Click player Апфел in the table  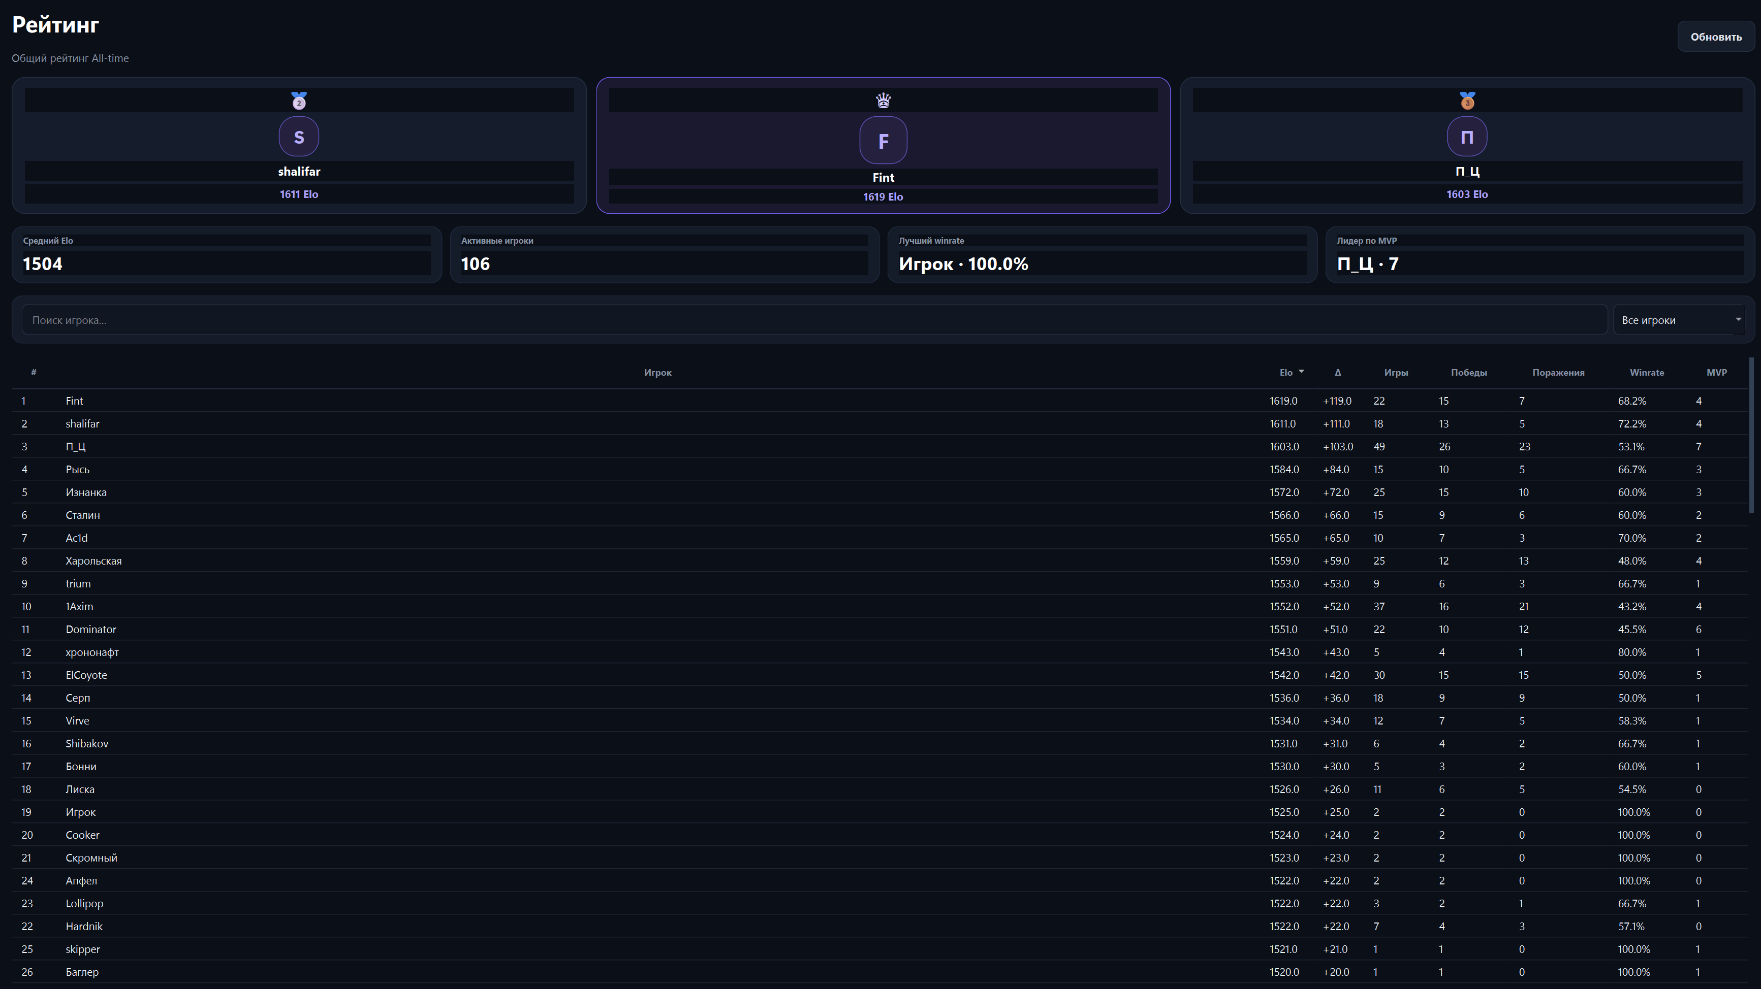pos(81,881)
